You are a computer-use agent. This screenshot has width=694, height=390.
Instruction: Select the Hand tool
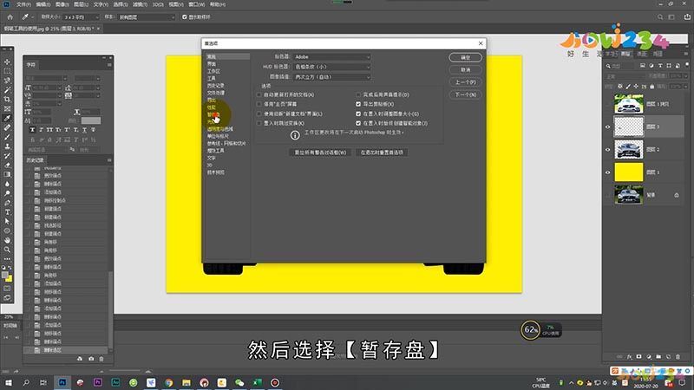(7, 240)
